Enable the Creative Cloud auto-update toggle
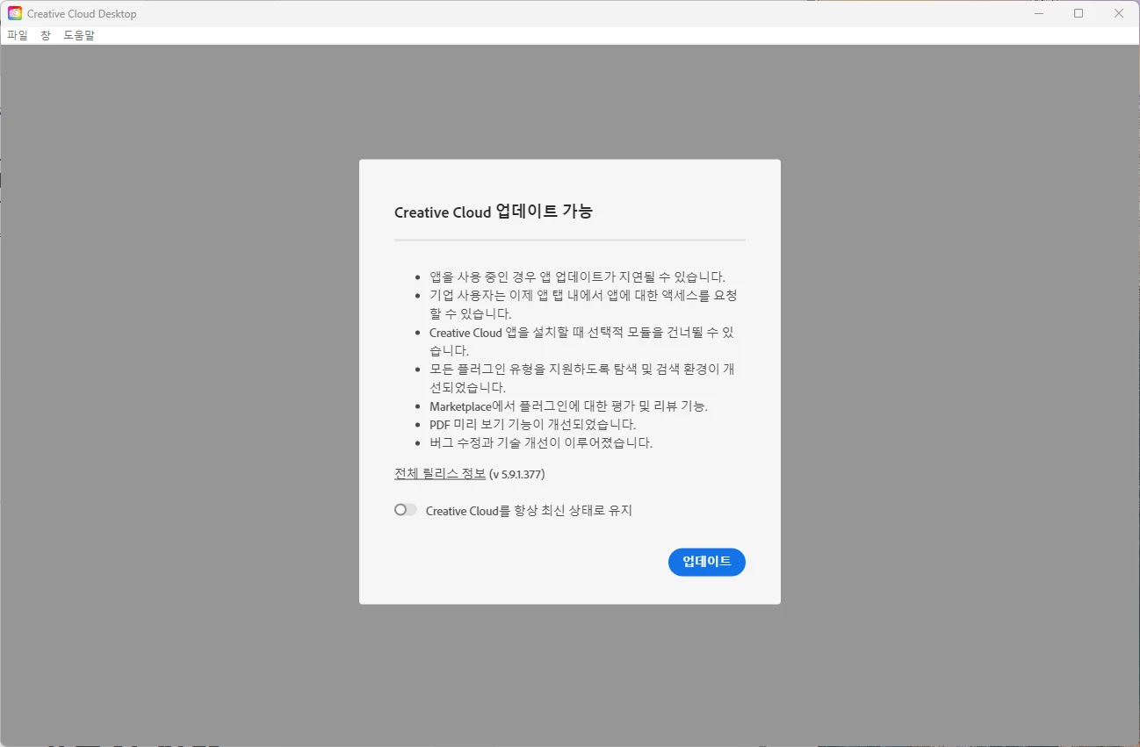This screenshot has width=1140, height=747. pos(405,510)
